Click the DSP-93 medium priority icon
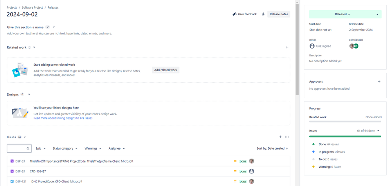The width and height of the screenshot is (391, 186). (x=235, y=171)
